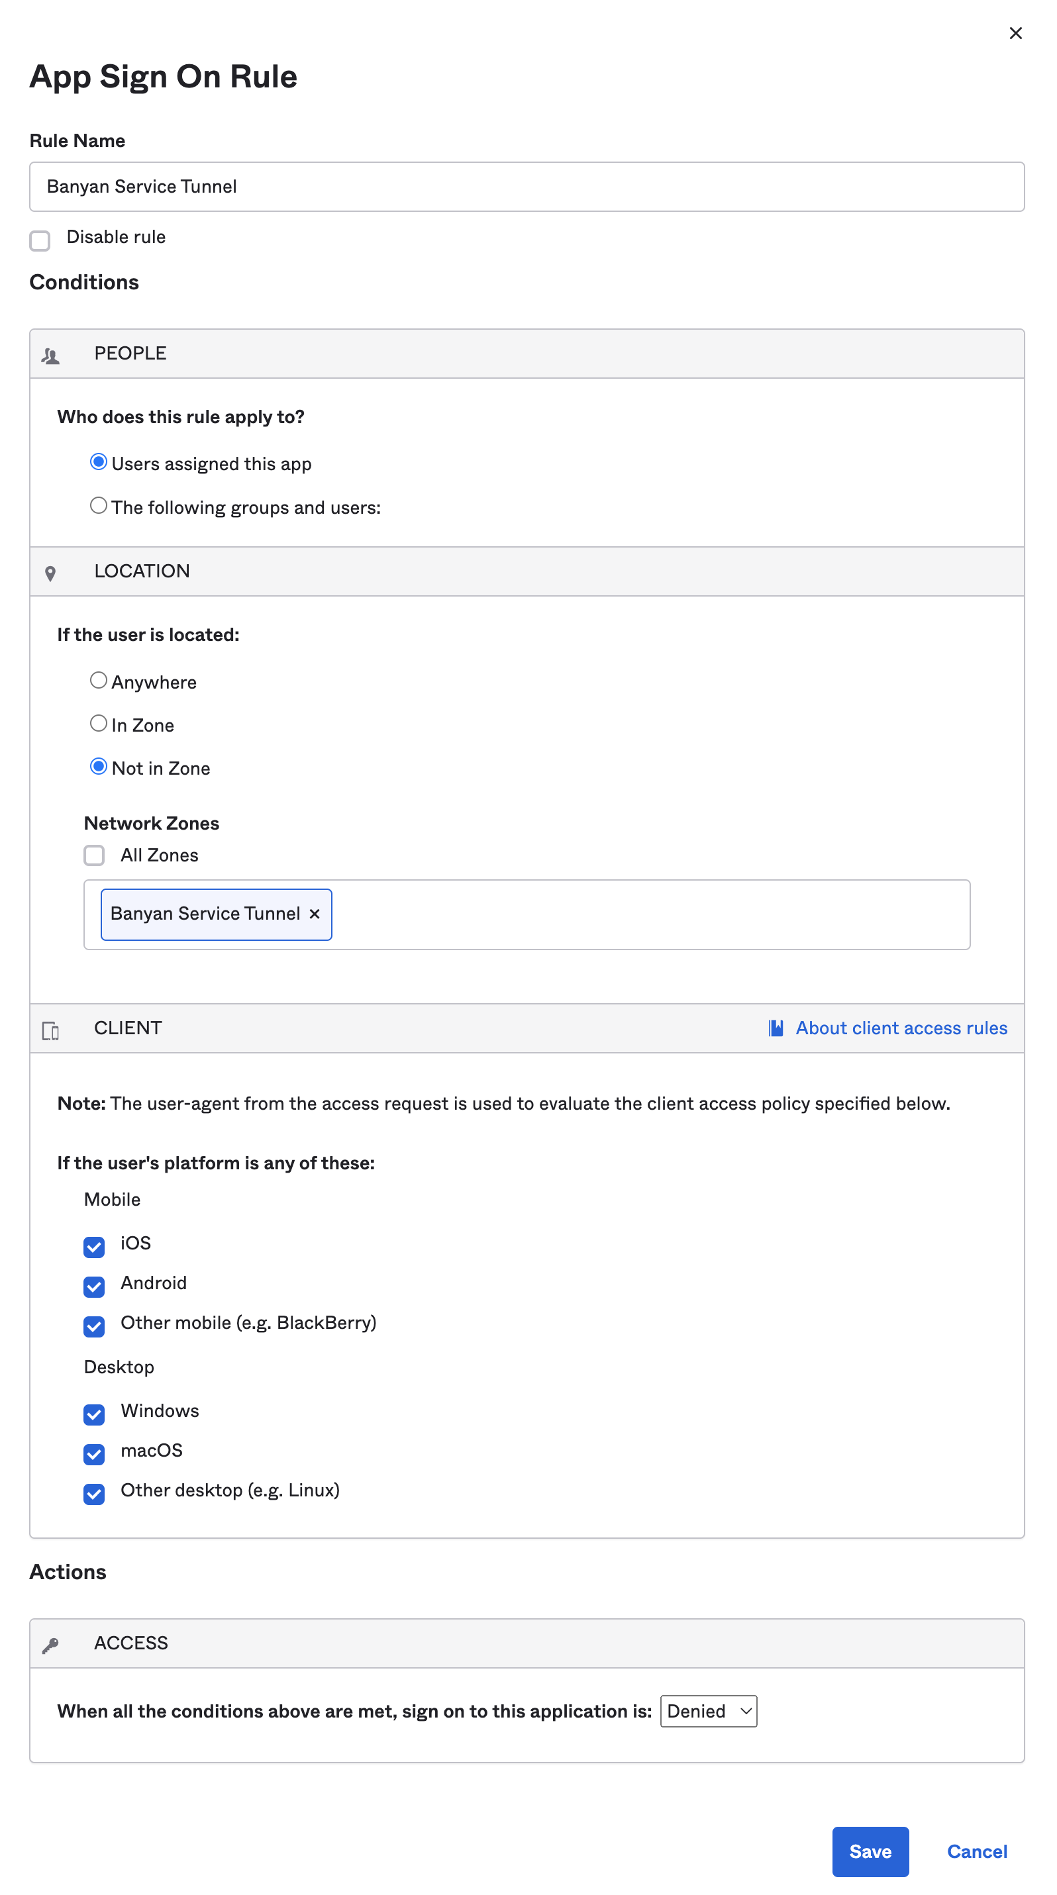Image resolution: width=1057 pixels, height=1895 pixels.
Task: Click inside the Network Zones selection field
Action: [x=647, y=914]
